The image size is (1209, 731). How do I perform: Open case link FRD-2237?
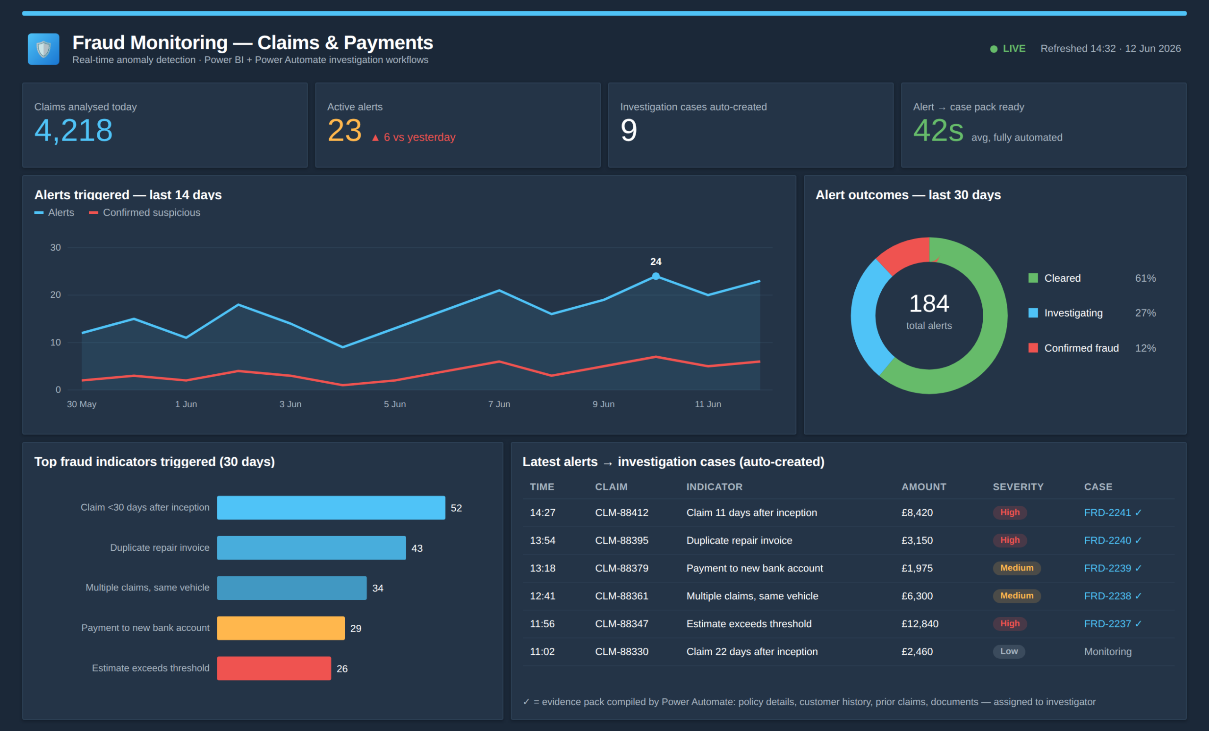pos(1113,623)
